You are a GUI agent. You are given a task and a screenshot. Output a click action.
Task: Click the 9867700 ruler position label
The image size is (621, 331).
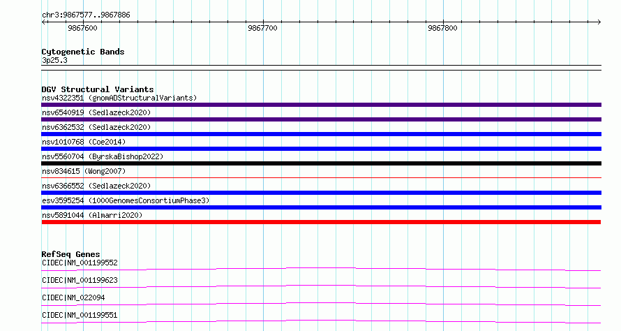pos(262,28)
